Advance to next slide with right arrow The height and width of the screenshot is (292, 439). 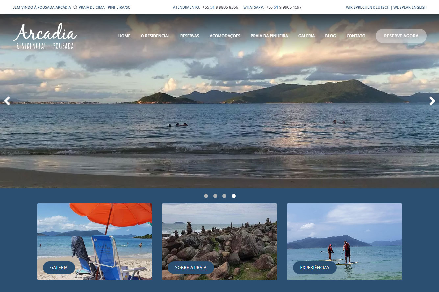[x=432, y=101]
